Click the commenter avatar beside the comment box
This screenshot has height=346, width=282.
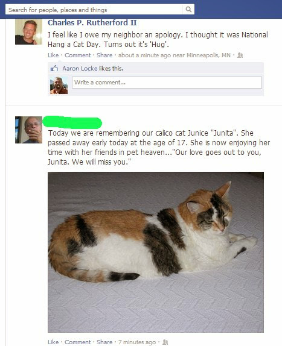[x=59, y=86]
